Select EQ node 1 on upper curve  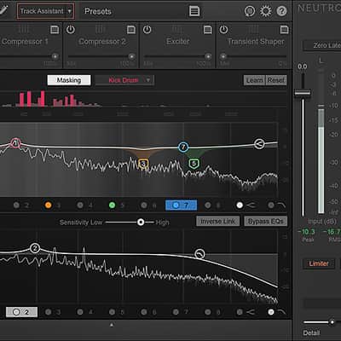15,143
